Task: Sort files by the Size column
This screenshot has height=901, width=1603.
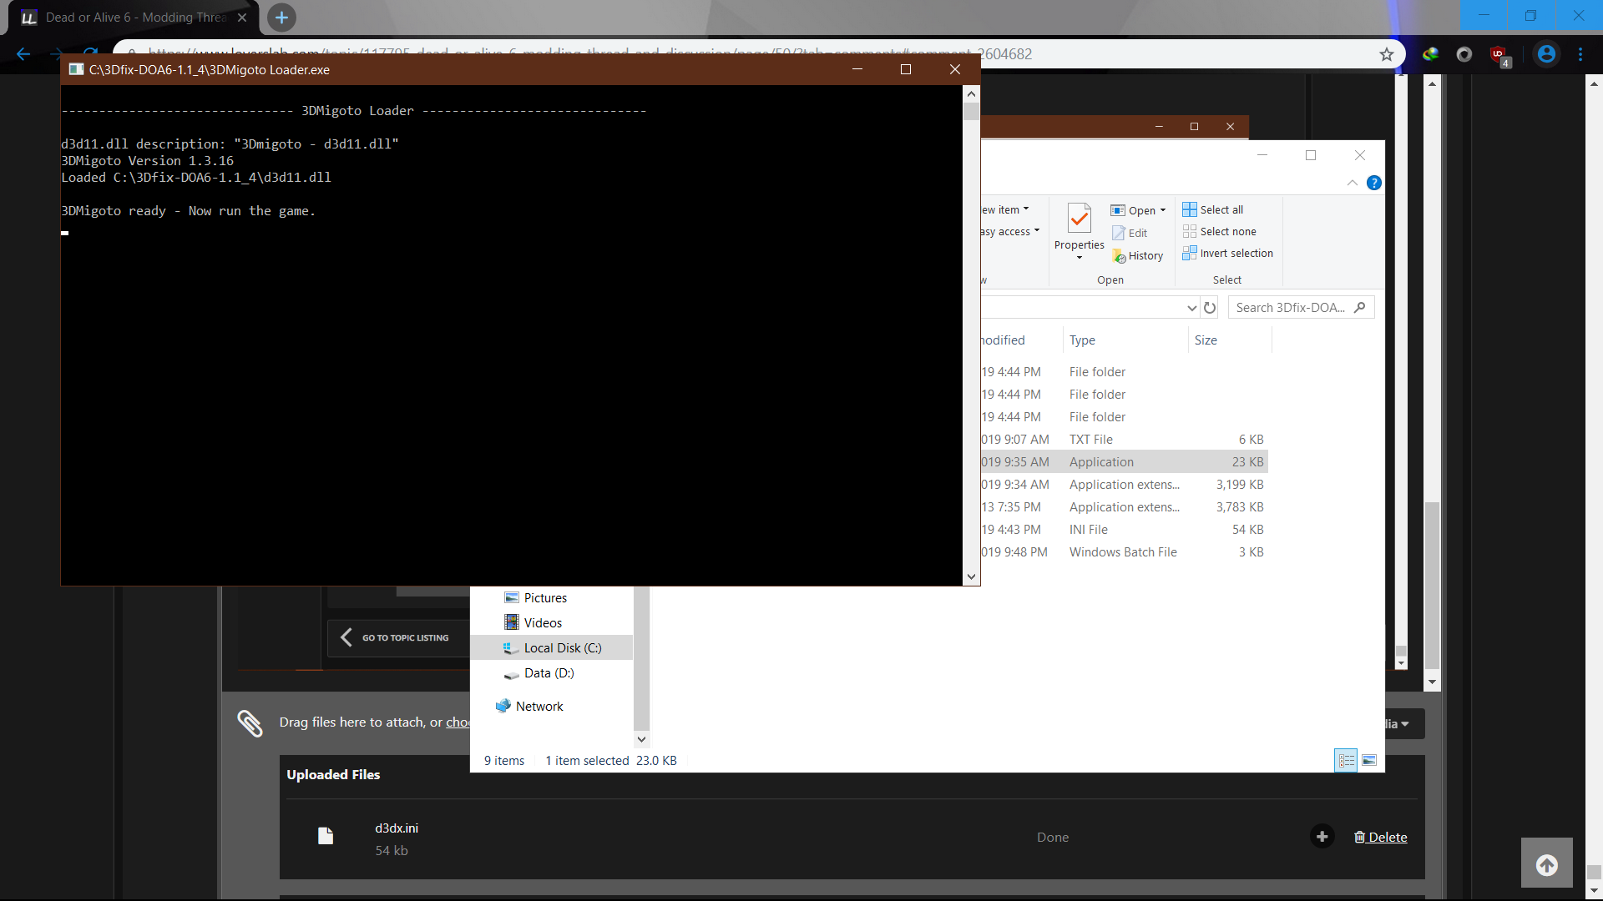Action: coord(1229,340)
